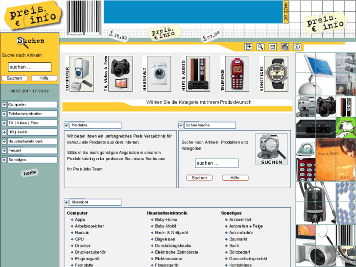Open the sitemap documents icon
The image size is (356, 267).
pos(285,47)
